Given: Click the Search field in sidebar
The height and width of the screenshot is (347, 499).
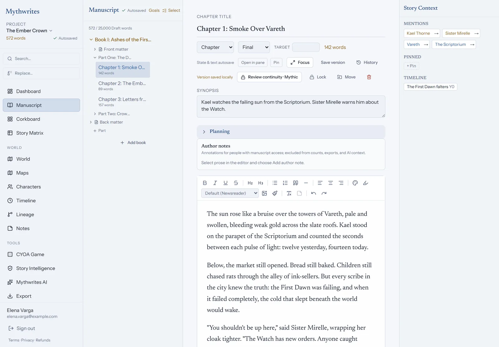Looking at the screenshot, I should 41,59.
